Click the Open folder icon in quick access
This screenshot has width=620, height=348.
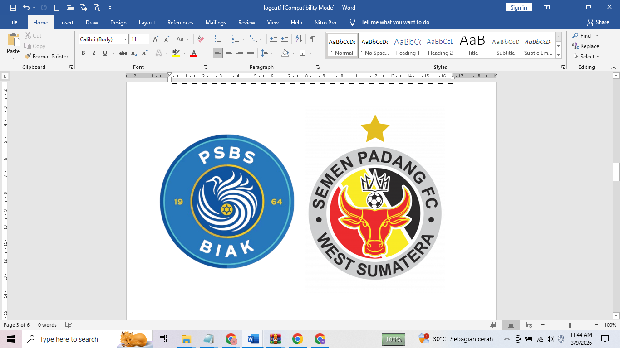point(70,7)
